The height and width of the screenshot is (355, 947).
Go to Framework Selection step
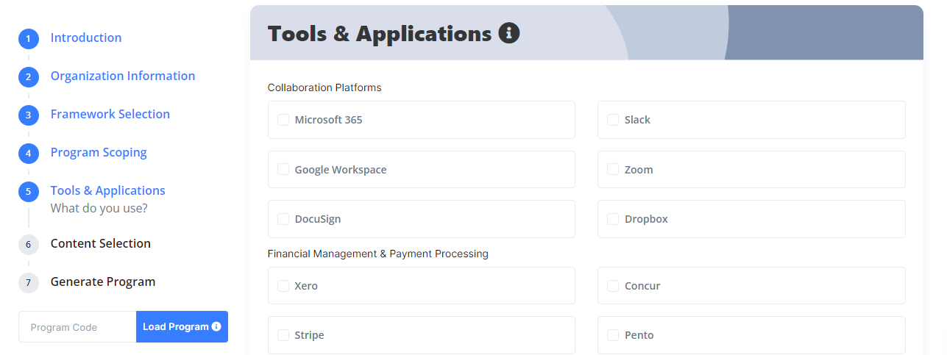pyautogui.click(x=110, y=114)
